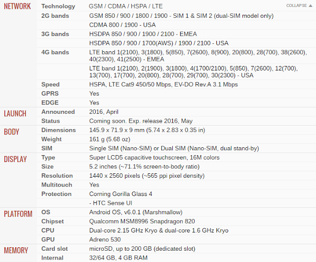Select the LAUNCH section heading
The width and height of the screenshot is (316, 262).
[x=15, y=114]
